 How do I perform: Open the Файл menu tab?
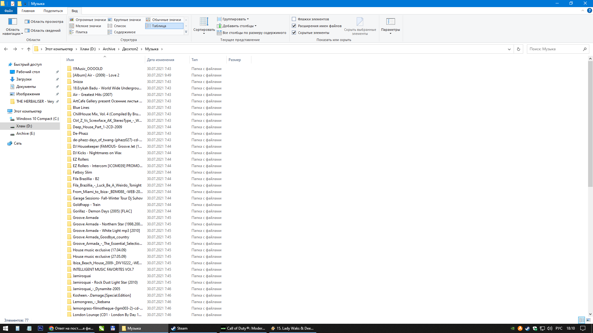pyautogui.click(x=8, y=11)
